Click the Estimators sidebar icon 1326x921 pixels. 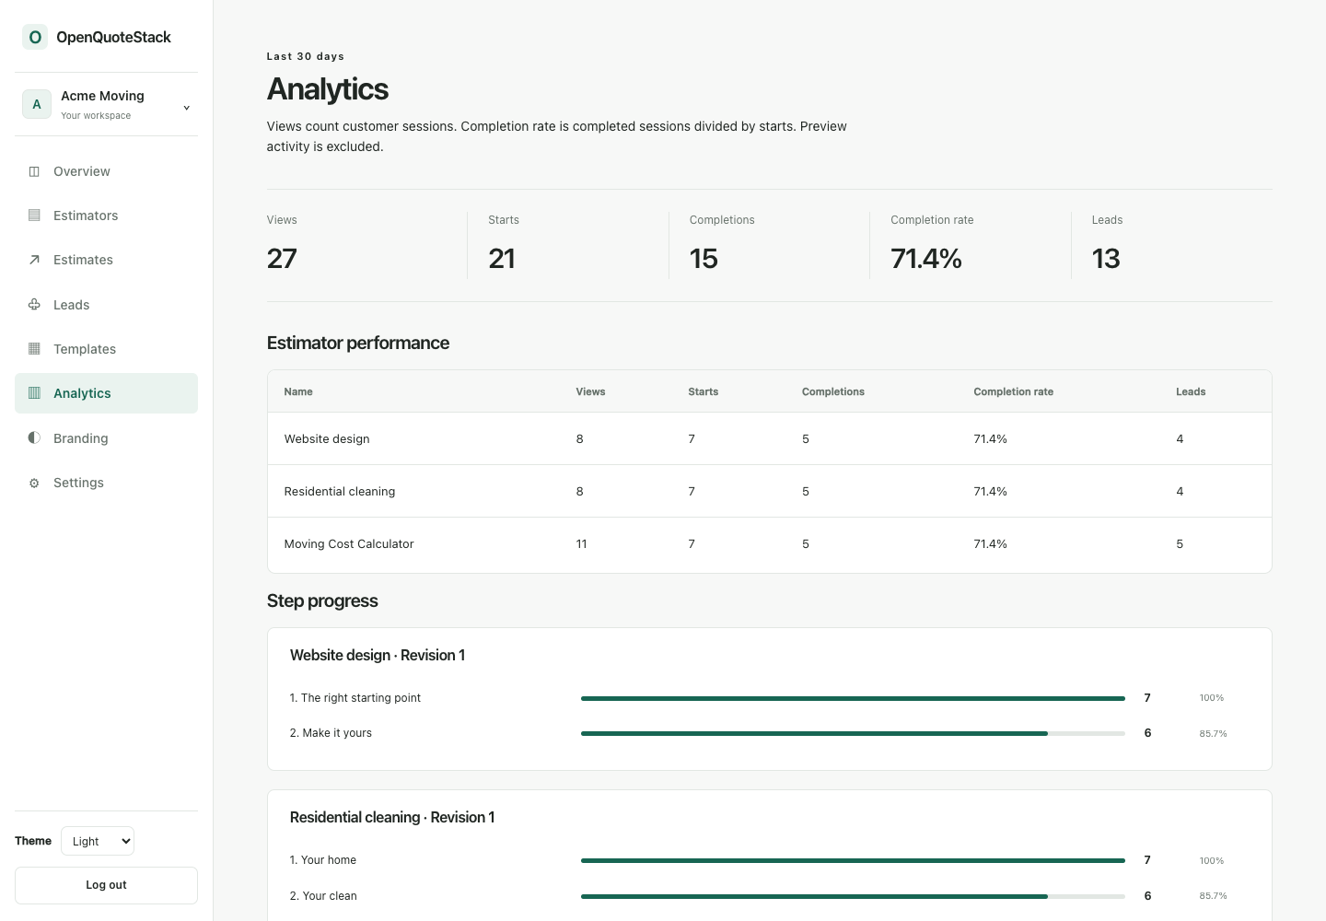(x=34, y=216)
